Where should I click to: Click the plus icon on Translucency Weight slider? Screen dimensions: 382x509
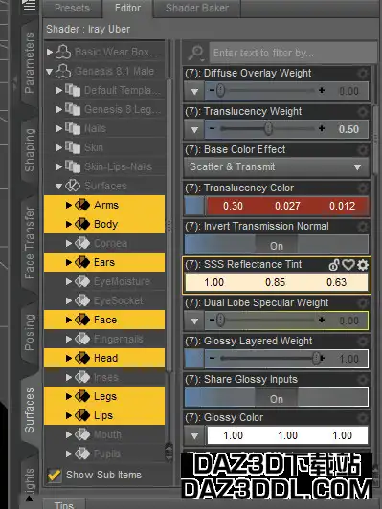click(322, 129)
